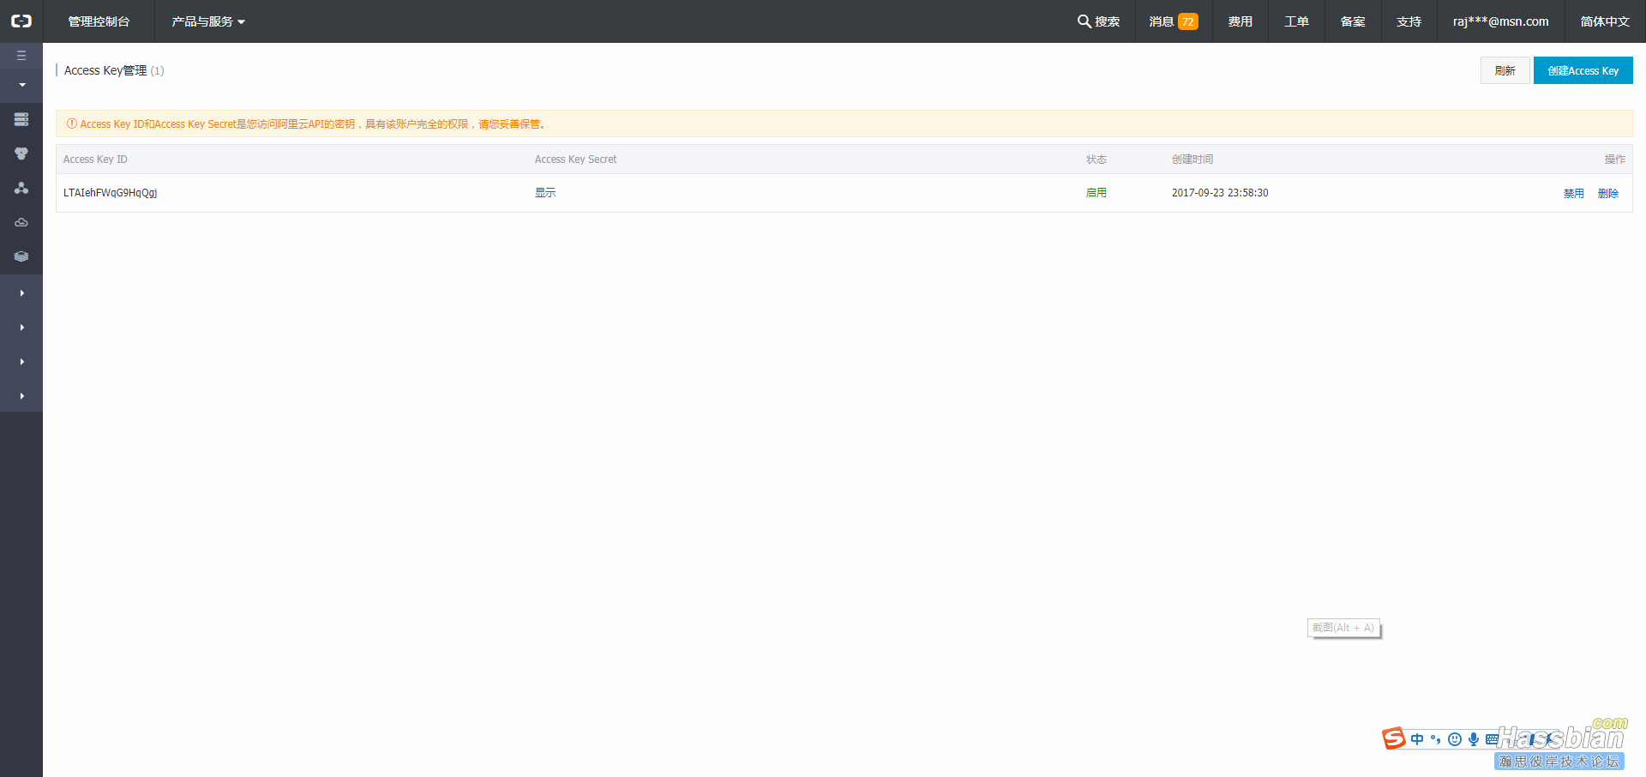Open the cloud sidebar icon
1646x777 pixels.
(x=21, y=222)
